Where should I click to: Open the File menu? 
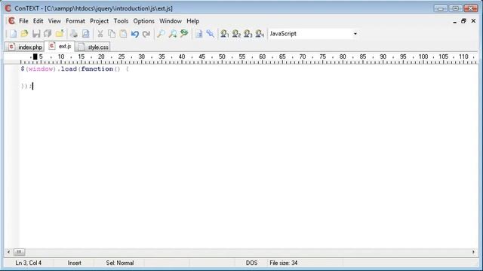tap(23, 21)
